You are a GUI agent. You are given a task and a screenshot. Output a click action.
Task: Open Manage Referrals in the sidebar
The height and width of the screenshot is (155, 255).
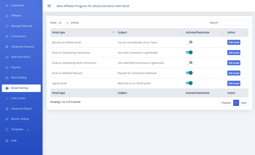[x=22, y=26]
